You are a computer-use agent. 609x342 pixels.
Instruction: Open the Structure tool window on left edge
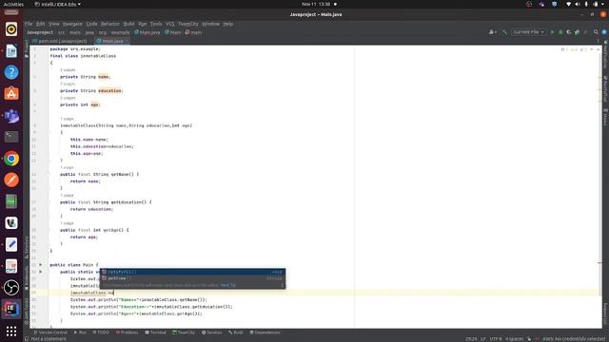(x=27, y=247)
